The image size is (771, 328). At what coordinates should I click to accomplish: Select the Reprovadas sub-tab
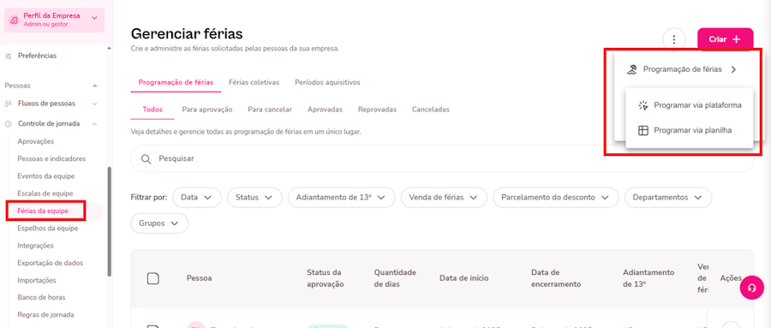[377, 109]
